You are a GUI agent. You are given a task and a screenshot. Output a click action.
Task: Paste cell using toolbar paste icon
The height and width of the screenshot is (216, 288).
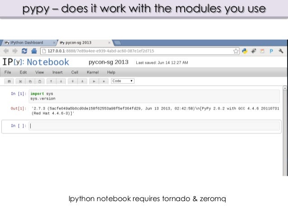coord(40,81)
